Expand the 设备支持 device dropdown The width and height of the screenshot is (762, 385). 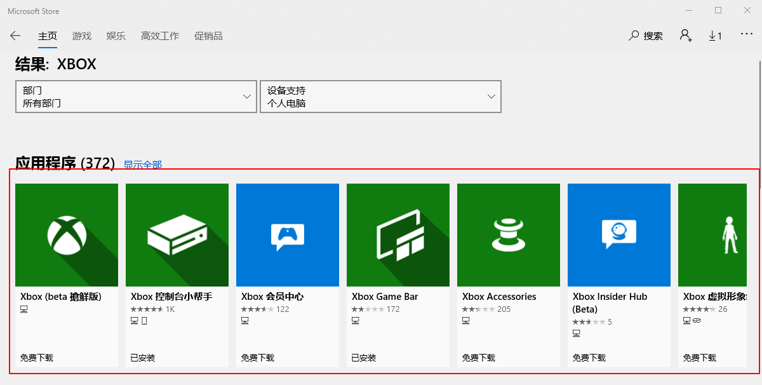click(x=380, y=97)
